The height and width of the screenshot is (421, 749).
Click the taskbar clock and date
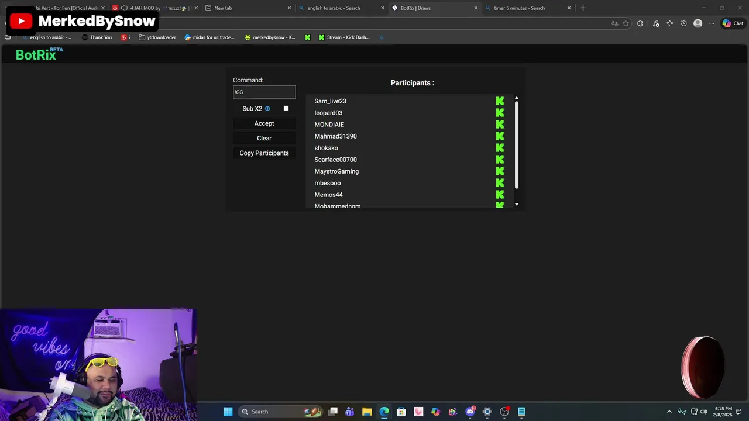coord(723,412)
